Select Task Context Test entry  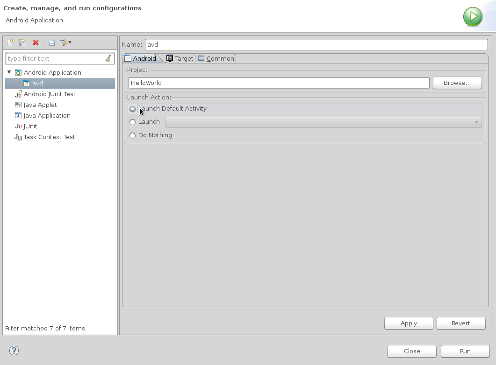(x=50, y=137)
